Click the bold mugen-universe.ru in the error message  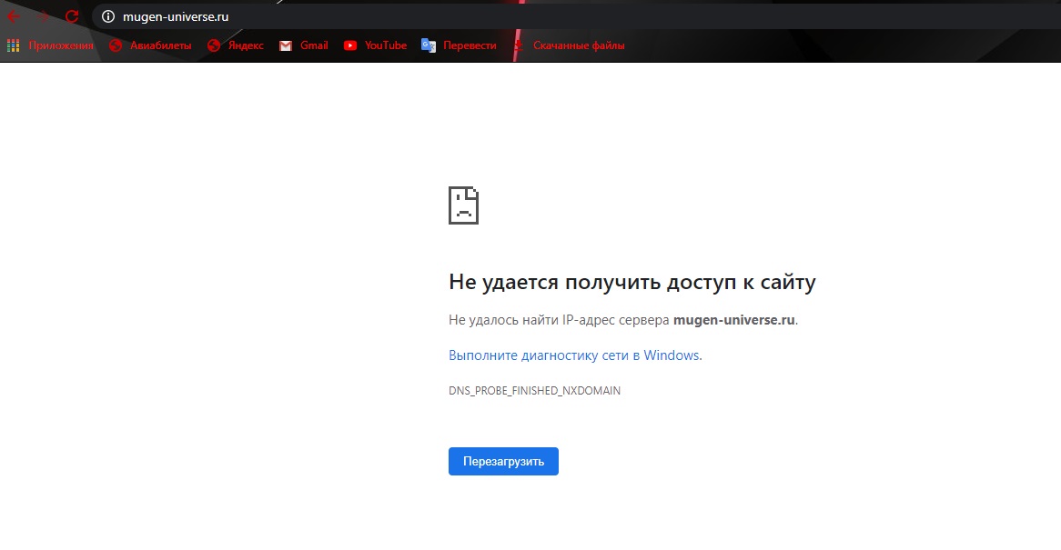tap(734, 320)
